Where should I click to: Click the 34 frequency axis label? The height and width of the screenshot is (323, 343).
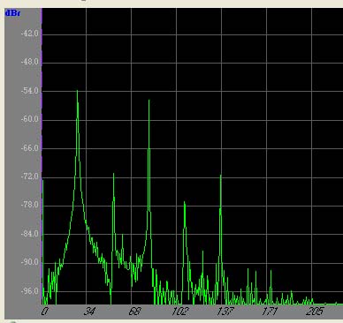click(x=89, y=312)
